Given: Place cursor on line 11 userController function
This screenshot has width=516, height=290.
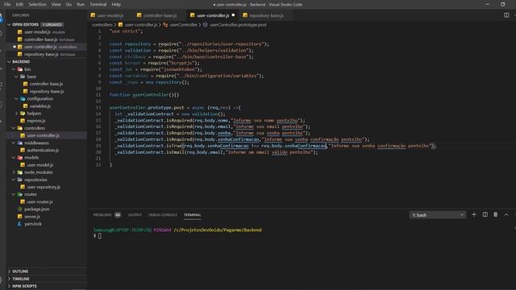Looking at the screenshot, I should click(151, 95).
